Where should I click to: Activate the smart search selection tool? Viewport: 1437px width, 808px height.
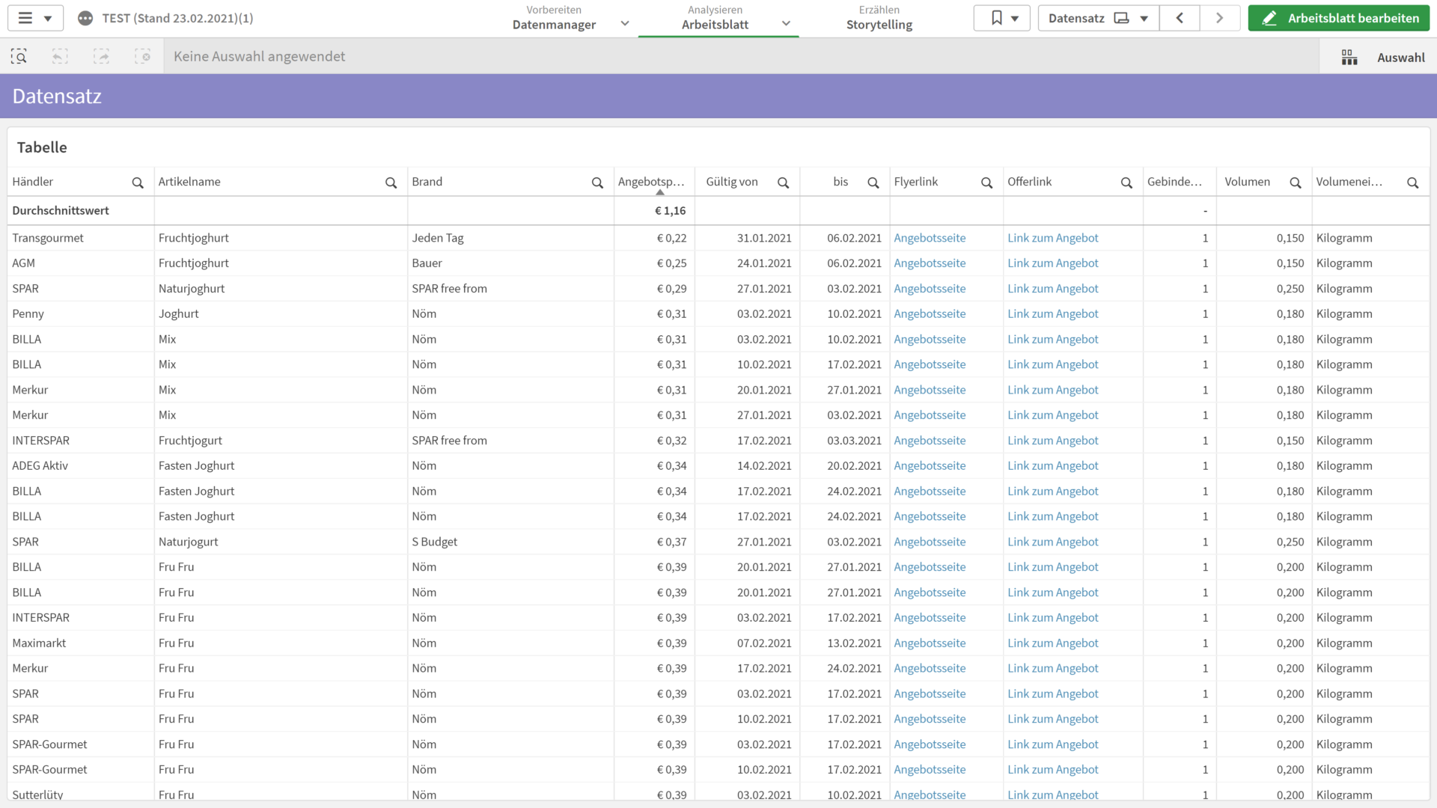point(19,56)
